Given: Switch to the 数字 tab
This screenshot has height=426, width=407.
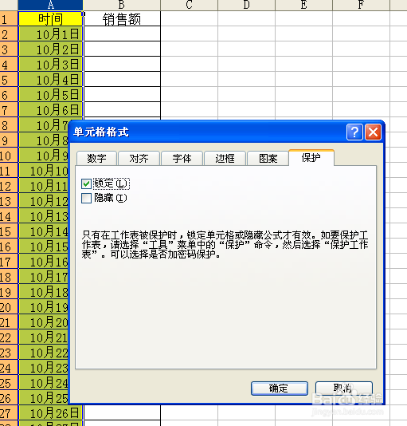Looking at the screenshot, I should point(97,159).
